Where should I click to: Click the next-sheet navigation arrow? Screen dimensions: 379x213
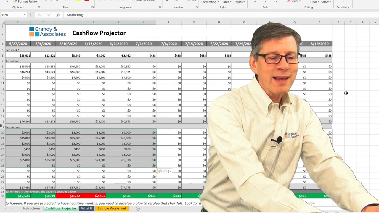pos(12,209)
